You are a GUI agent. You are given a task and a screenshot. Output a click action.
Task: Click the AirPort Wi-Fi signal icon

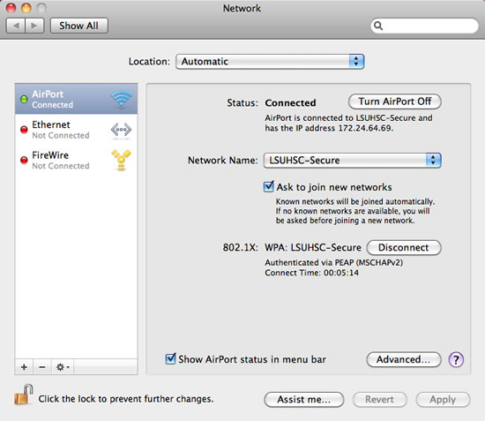(x=121, y=99)
